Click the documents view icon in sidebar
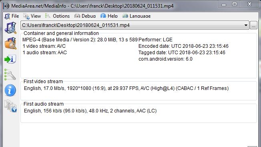Image resolution: width=261 pixels, height=147 pixels. [10, 106]
